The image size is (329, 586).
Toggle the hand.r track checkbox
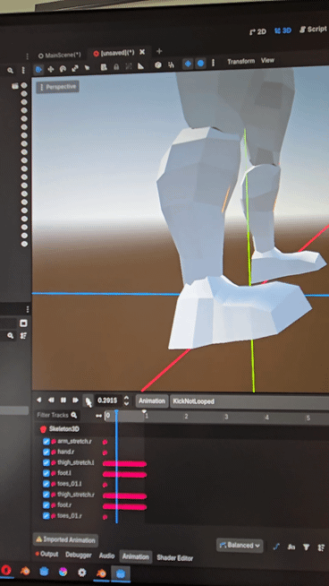click(x=46, y=452)
